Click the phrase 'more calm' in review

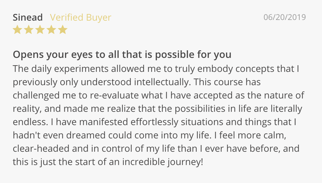269,135
